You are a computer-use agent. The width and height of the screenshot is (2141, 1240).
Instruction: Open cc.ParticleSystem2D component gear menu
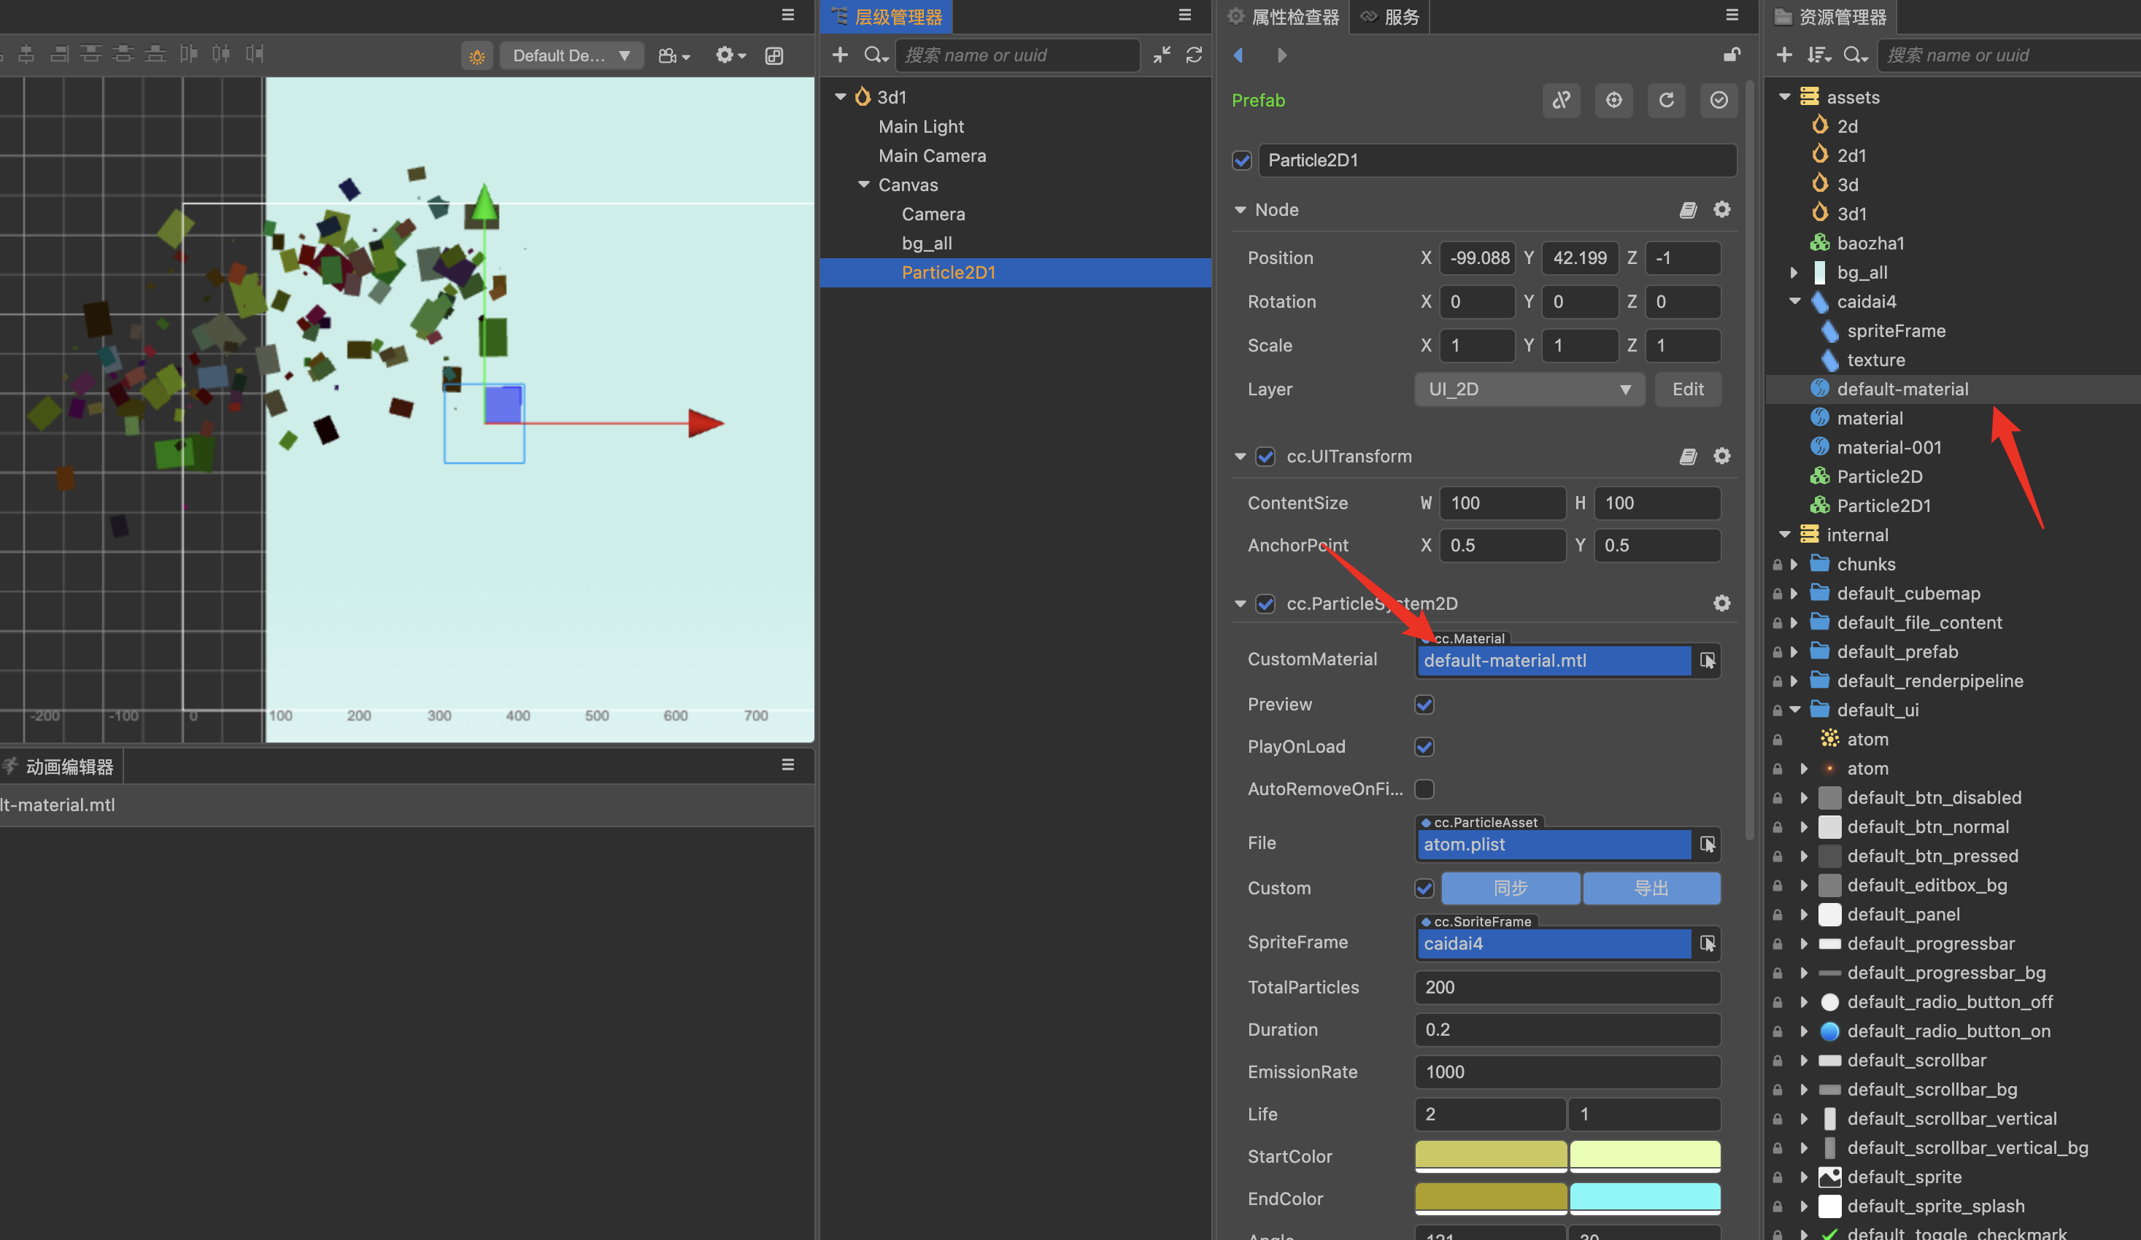[1721, 603]
